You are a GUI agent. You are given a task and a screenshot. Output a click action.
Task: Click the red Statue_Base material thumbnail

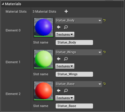pyautogui.click(x=44, y=91)
